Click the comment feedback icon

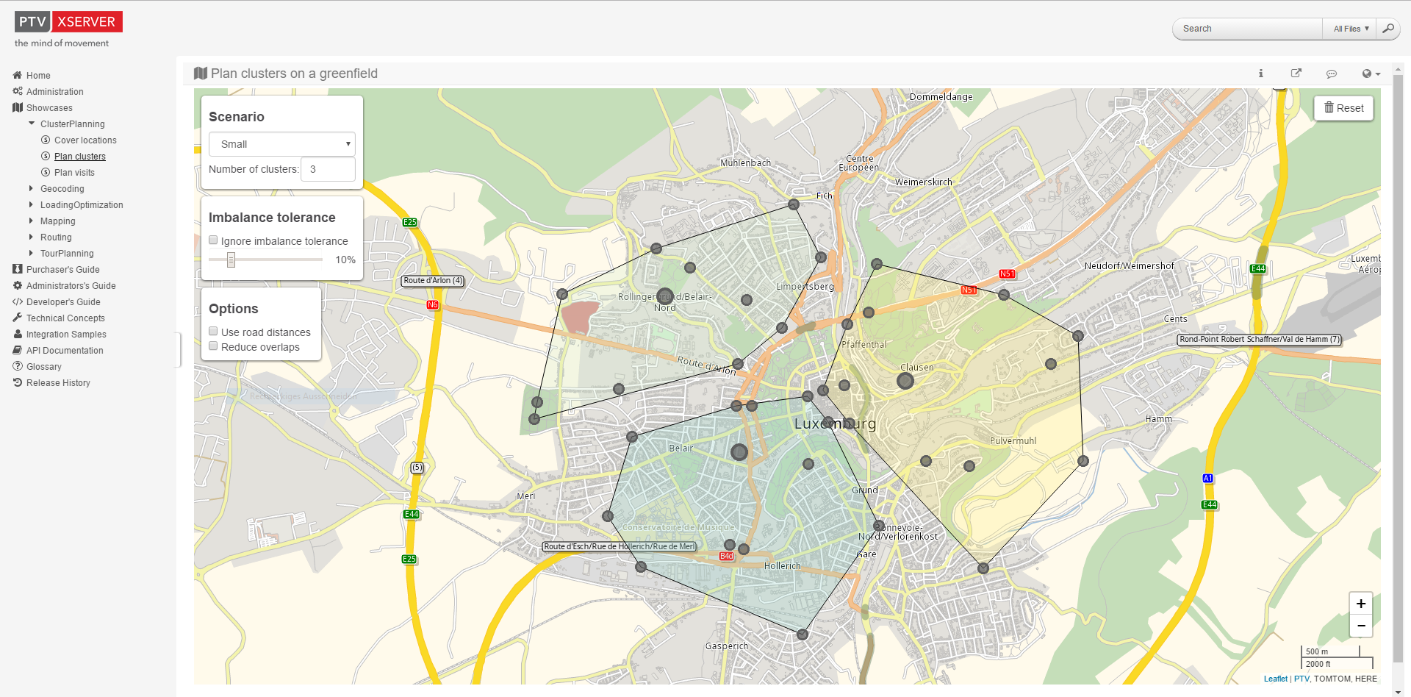1331,74
